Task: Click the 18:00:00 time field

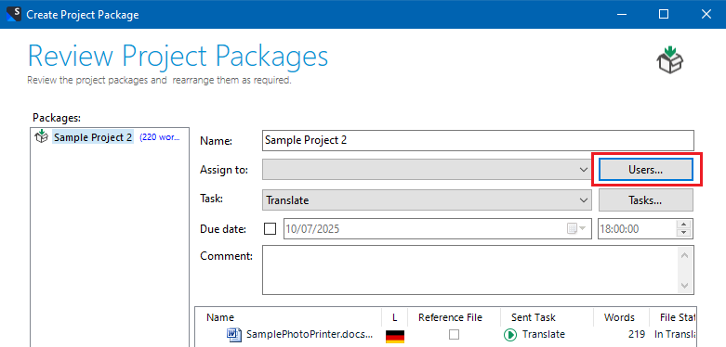Action: 637,229
